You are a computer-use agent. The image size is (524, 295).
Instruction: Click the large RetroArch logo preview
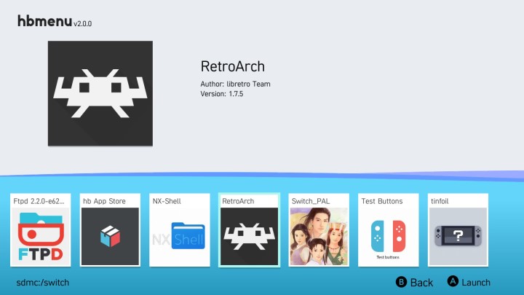(x=100, y=93)
